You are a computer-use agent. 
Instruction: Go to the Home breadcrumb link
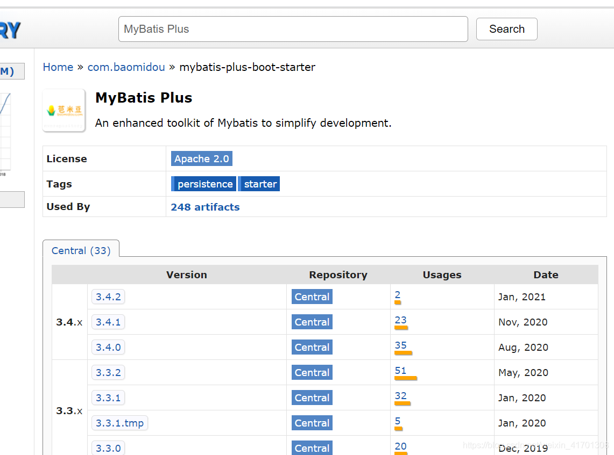click(58, 67)
